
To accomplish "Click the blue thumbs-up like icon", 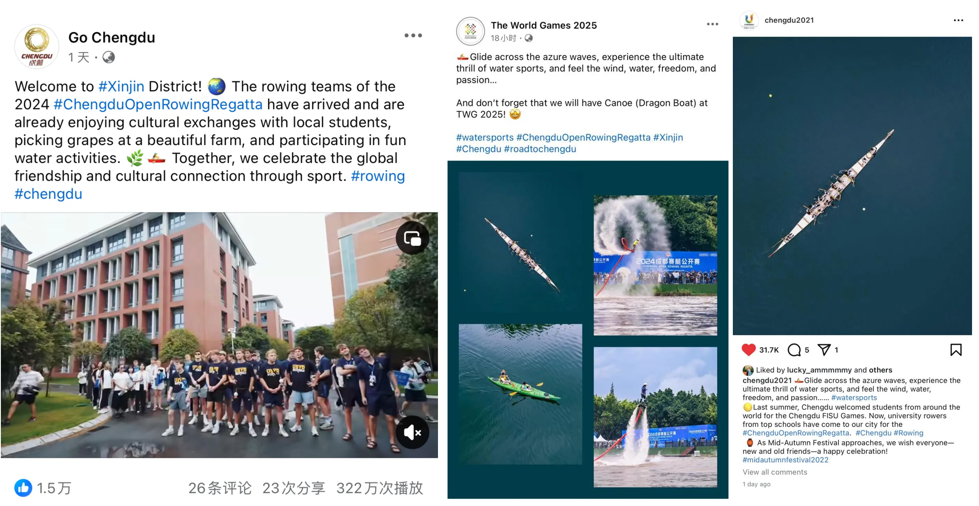I will tap(23, 488).
